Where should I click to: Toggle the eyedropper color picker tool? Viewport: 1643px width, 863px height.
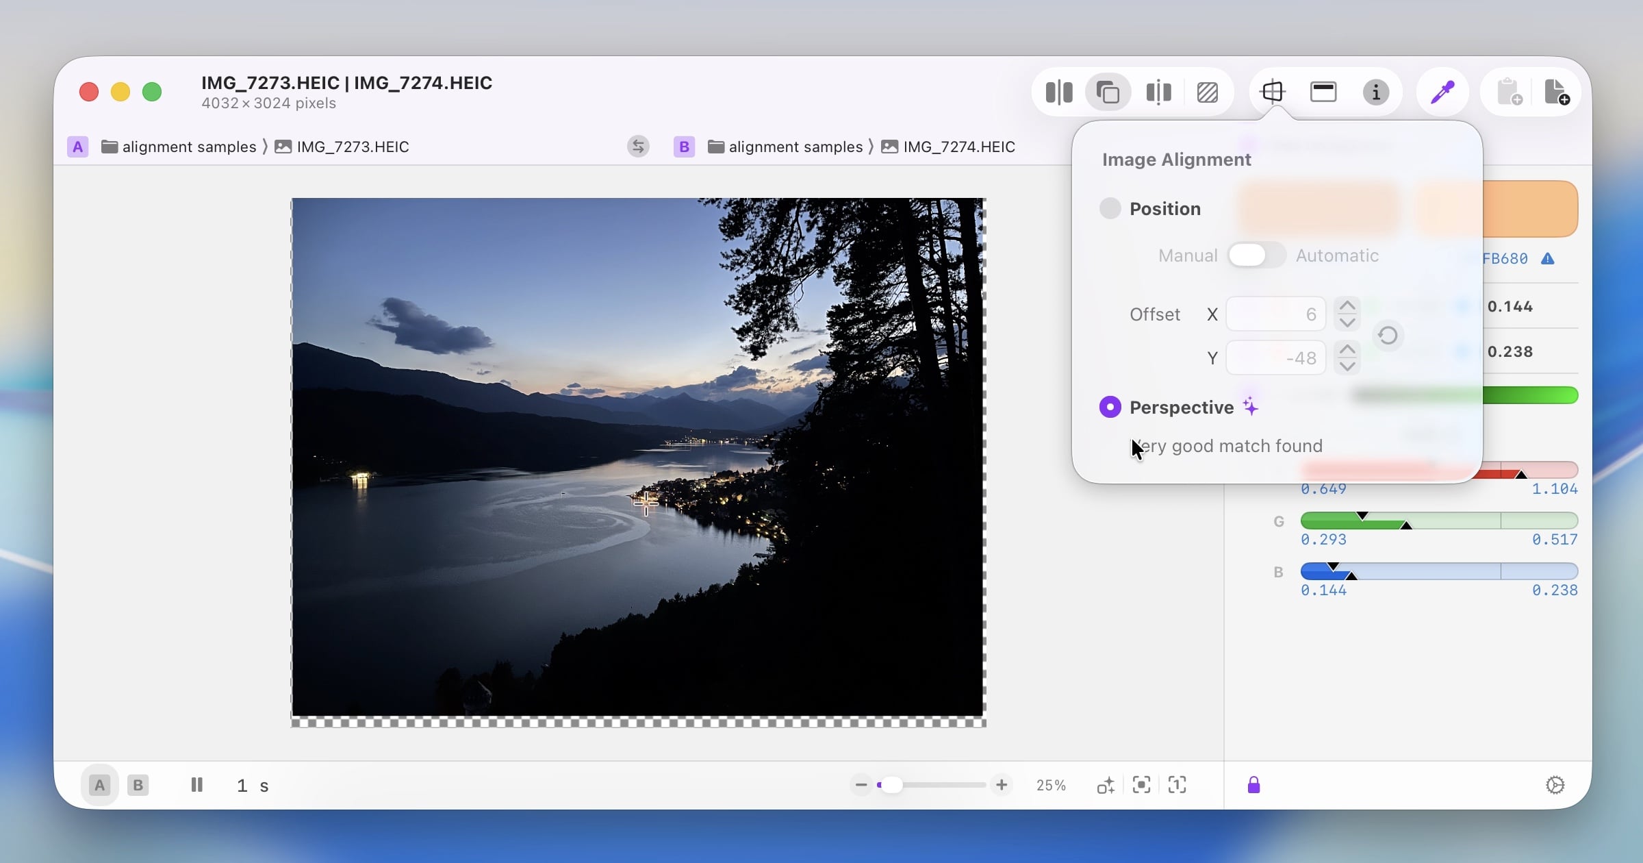coord(1442,92)
